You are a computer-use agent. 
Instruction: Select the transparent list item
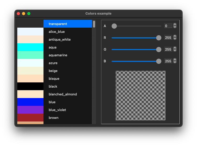pyautogui.click(x=68, y=24)
